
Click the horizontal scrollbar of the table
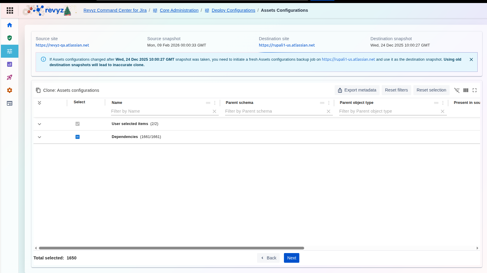click(171, 248)
